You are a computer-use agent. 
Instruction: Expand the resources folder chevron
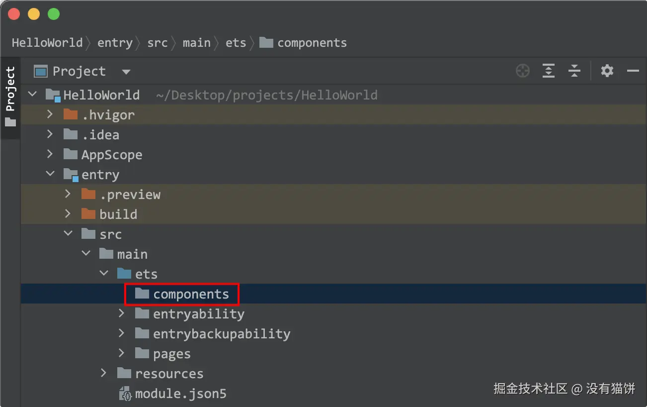[104, 373]
